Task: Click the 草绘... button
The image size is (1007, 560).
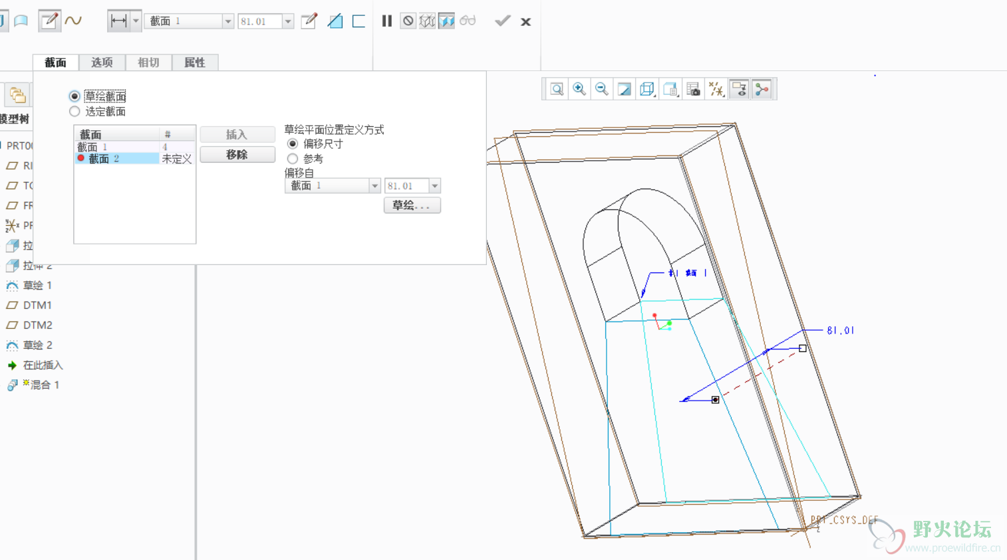Action: tap(412, 205)
